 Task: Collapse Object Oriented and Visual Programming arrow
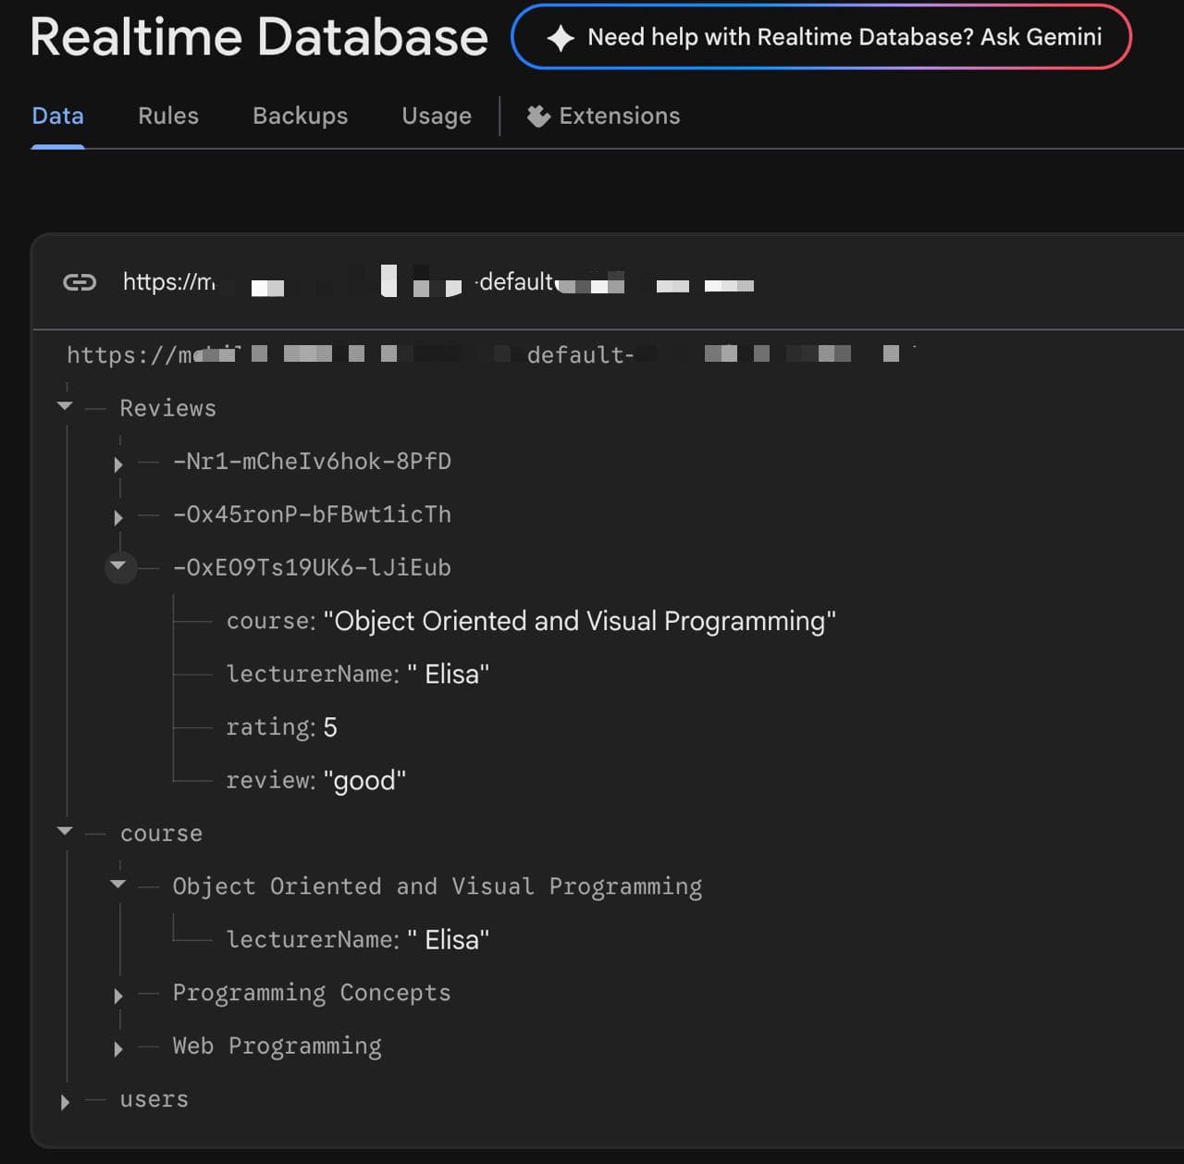coord(117,885)
